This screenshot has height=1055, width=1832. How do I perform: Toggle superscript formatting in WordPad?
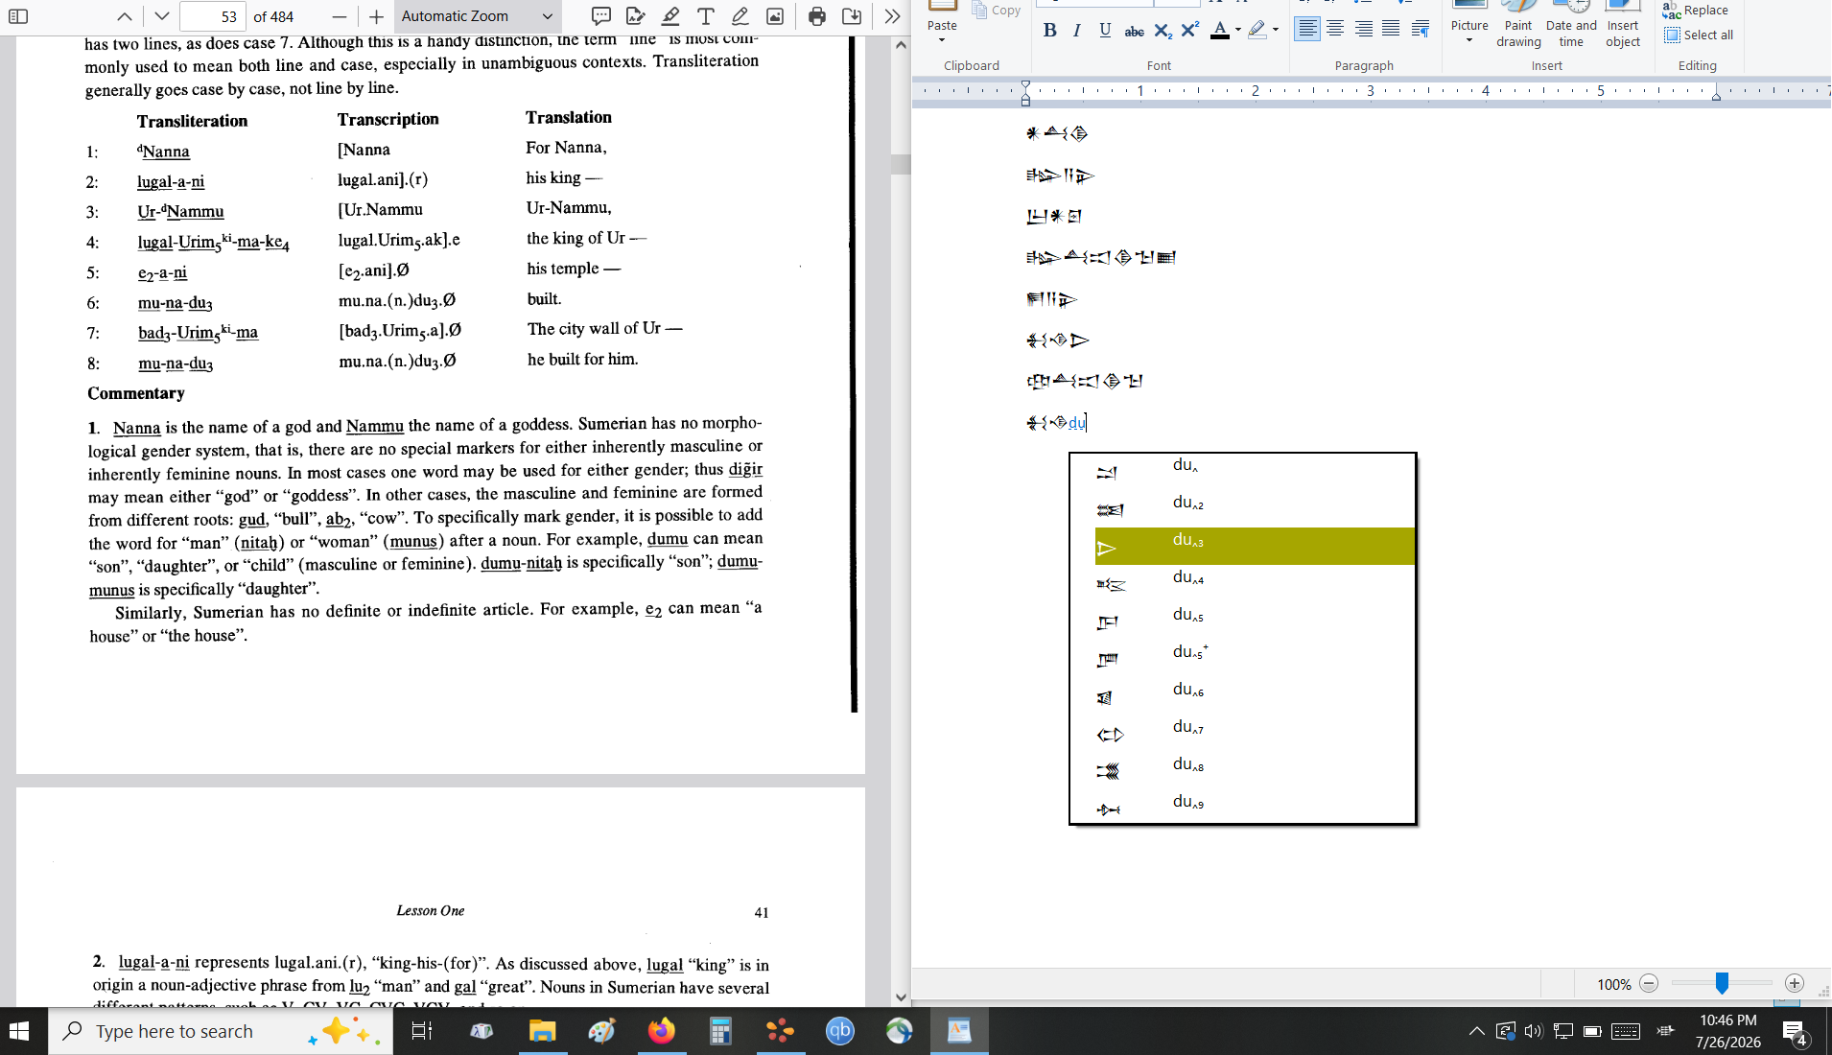(1190, 31)
